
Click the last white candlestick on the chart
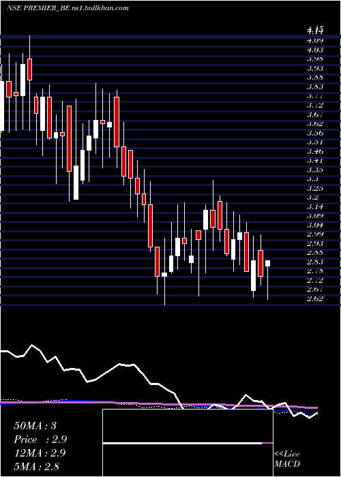[267, 264]
